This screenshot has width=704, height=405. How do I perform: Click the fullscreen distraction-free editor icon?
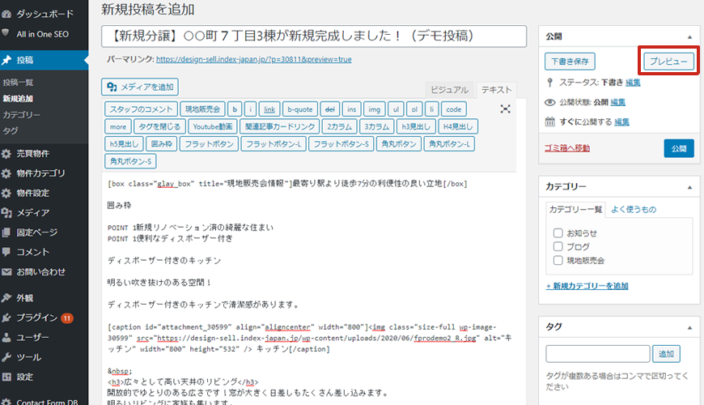(506, 109)
